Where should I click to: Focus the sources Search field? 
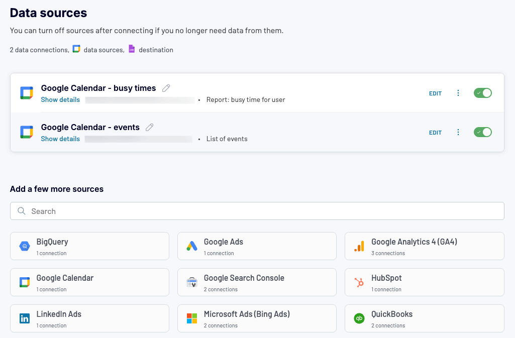(x=257, y=211)
